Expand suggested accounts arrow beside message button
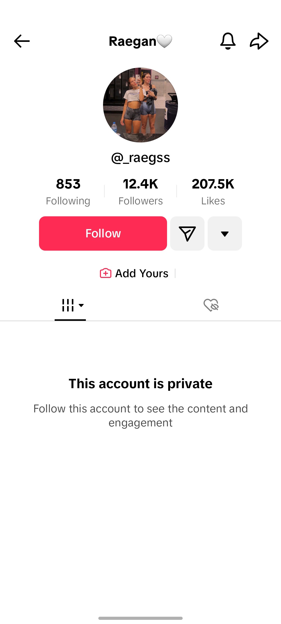The image size is (281, 624). point(225,233)
